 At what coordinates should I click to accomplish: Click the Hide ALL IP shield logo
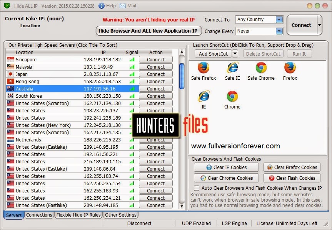[7, 6]
